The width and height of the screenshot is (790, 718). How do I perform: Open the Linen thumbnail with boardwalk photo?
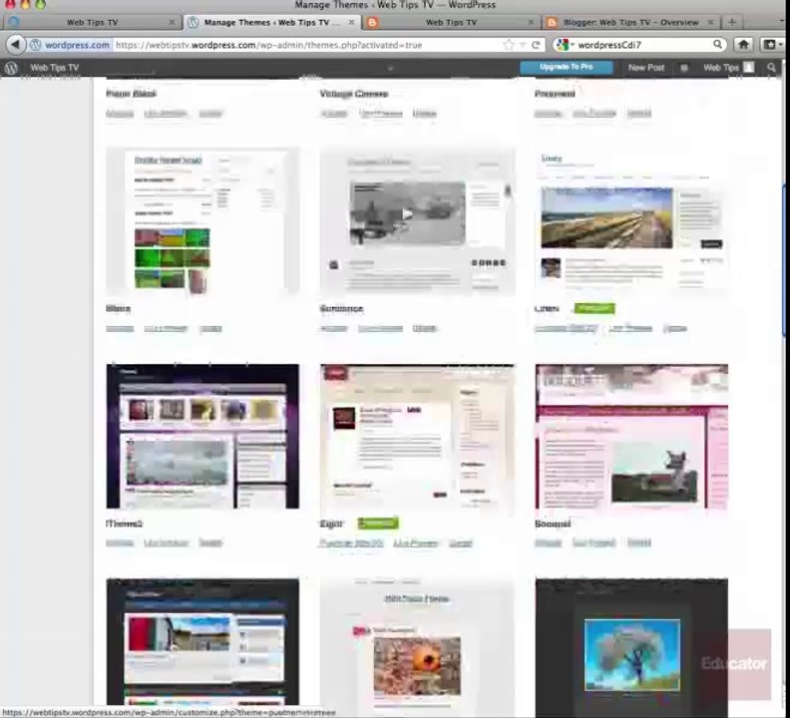pyautogui.click(x=631, y=220)
